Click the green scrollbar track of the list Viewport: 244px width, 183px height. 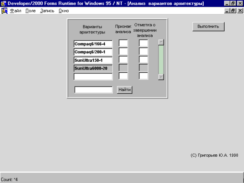pyautogui.click(x=161, y=60)
